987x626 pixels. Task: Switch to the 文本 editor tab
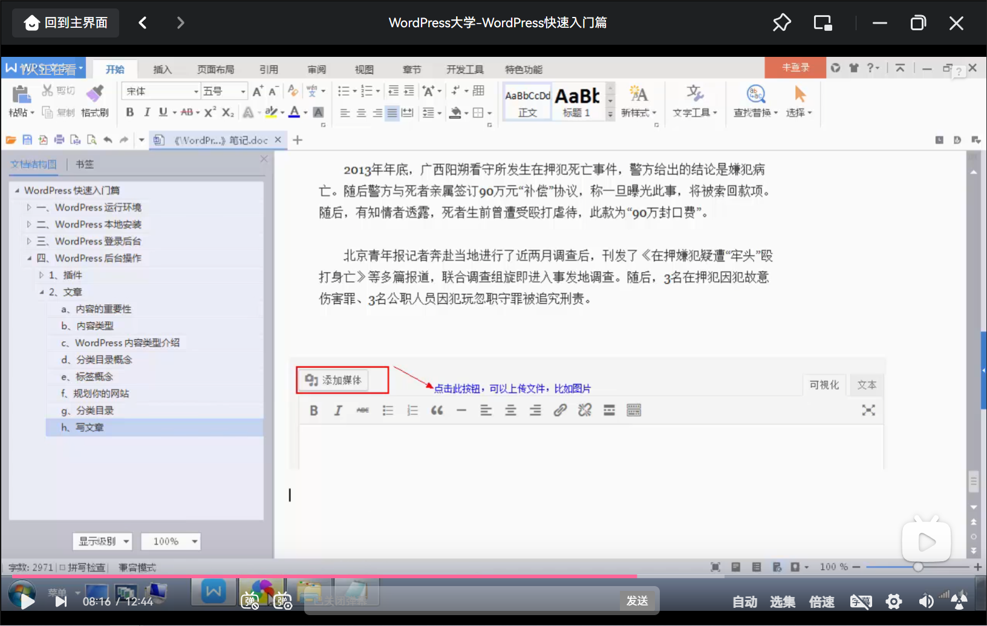pos(867,385)
